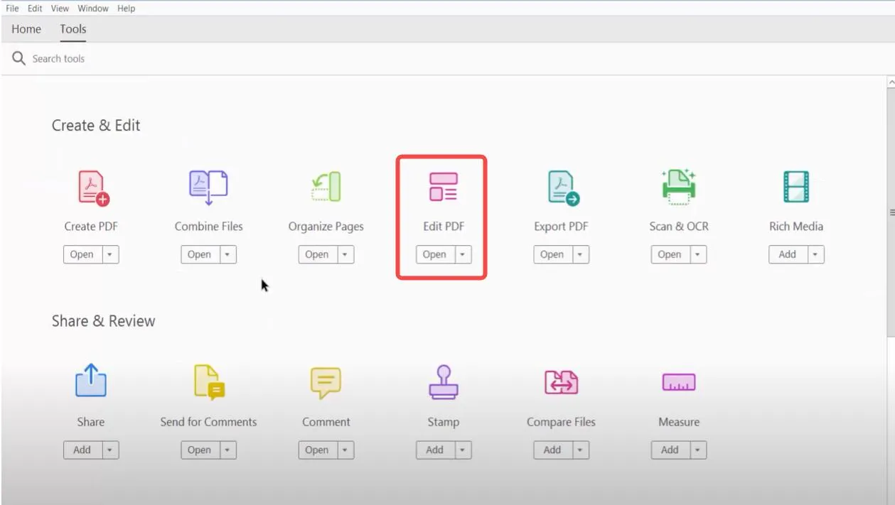The image size is (895, 505).
Task: Select the Combine Files tool
Action: (208, 188)
